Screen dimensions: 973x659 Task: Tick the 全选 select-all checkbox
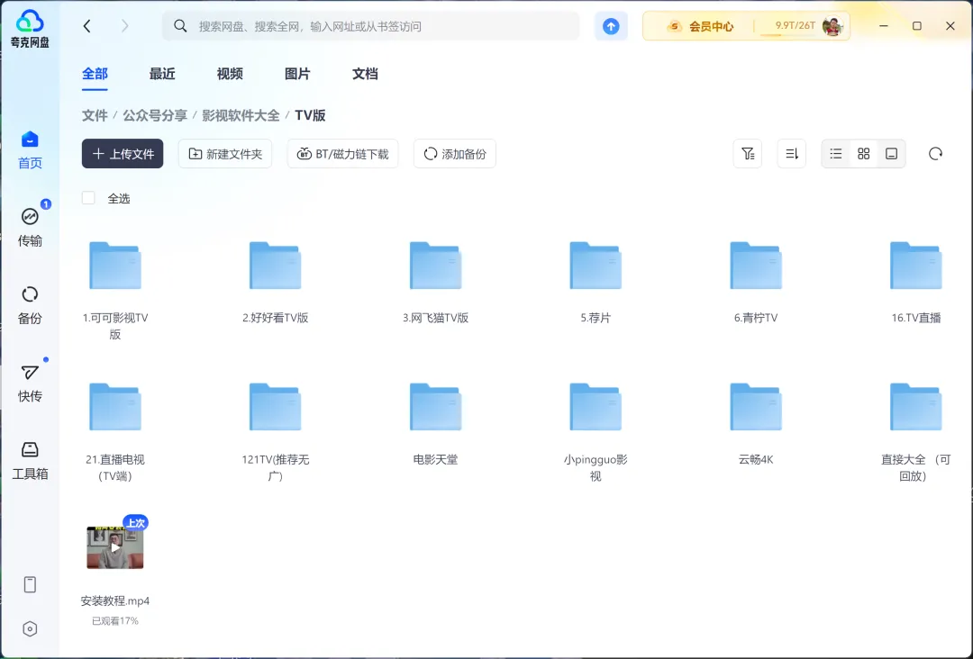(x=88, y=198)
